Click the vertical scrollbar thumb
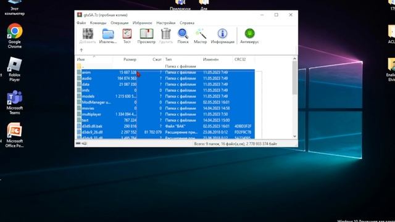This screenshot has width=395, height=222. pos(294,78)
